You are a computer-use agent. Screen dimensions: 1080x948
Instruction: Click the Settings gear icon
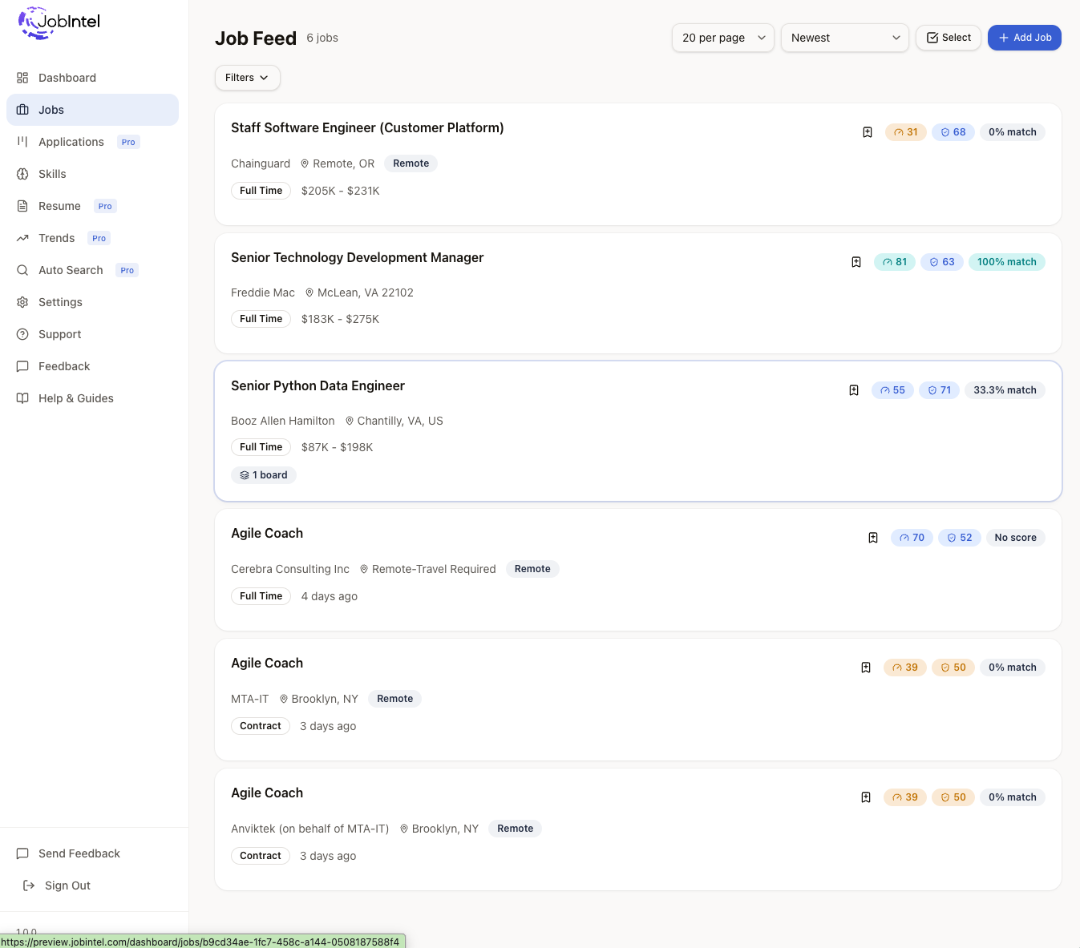pyautogui.click(x=22, y=302)
